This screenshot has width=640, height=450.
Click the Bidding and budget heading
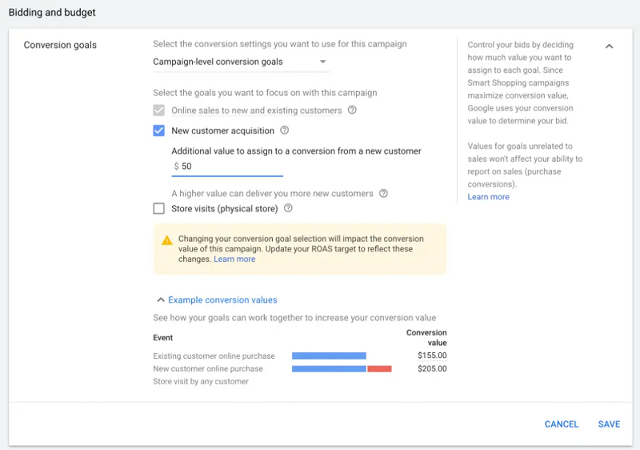(x=51, y=13)
